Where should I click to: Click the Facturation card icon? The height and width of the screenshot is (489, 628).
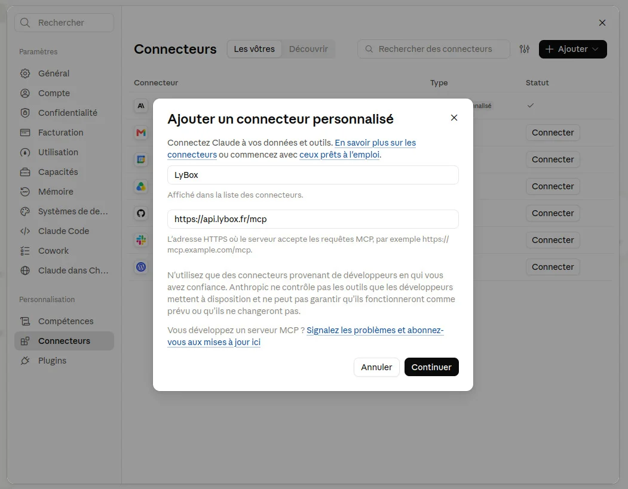[25, 133]
